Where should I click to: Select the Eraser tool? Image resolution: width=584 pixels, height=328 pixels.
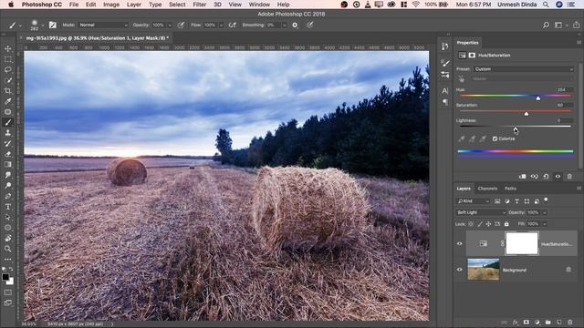click(x=8, y=154)
